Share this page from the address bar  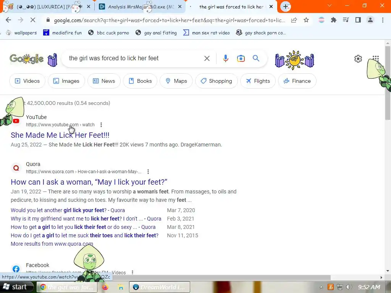pyautogui.click(x=294, y=20)
